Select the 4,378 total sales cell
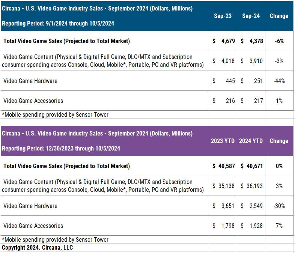Screen dimensions: 295x253 tap(251, 41)
